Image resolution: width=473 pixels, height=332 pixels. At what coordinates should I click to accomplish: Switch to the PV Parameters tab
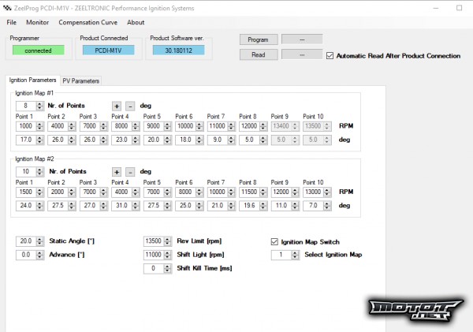point(81,80)
